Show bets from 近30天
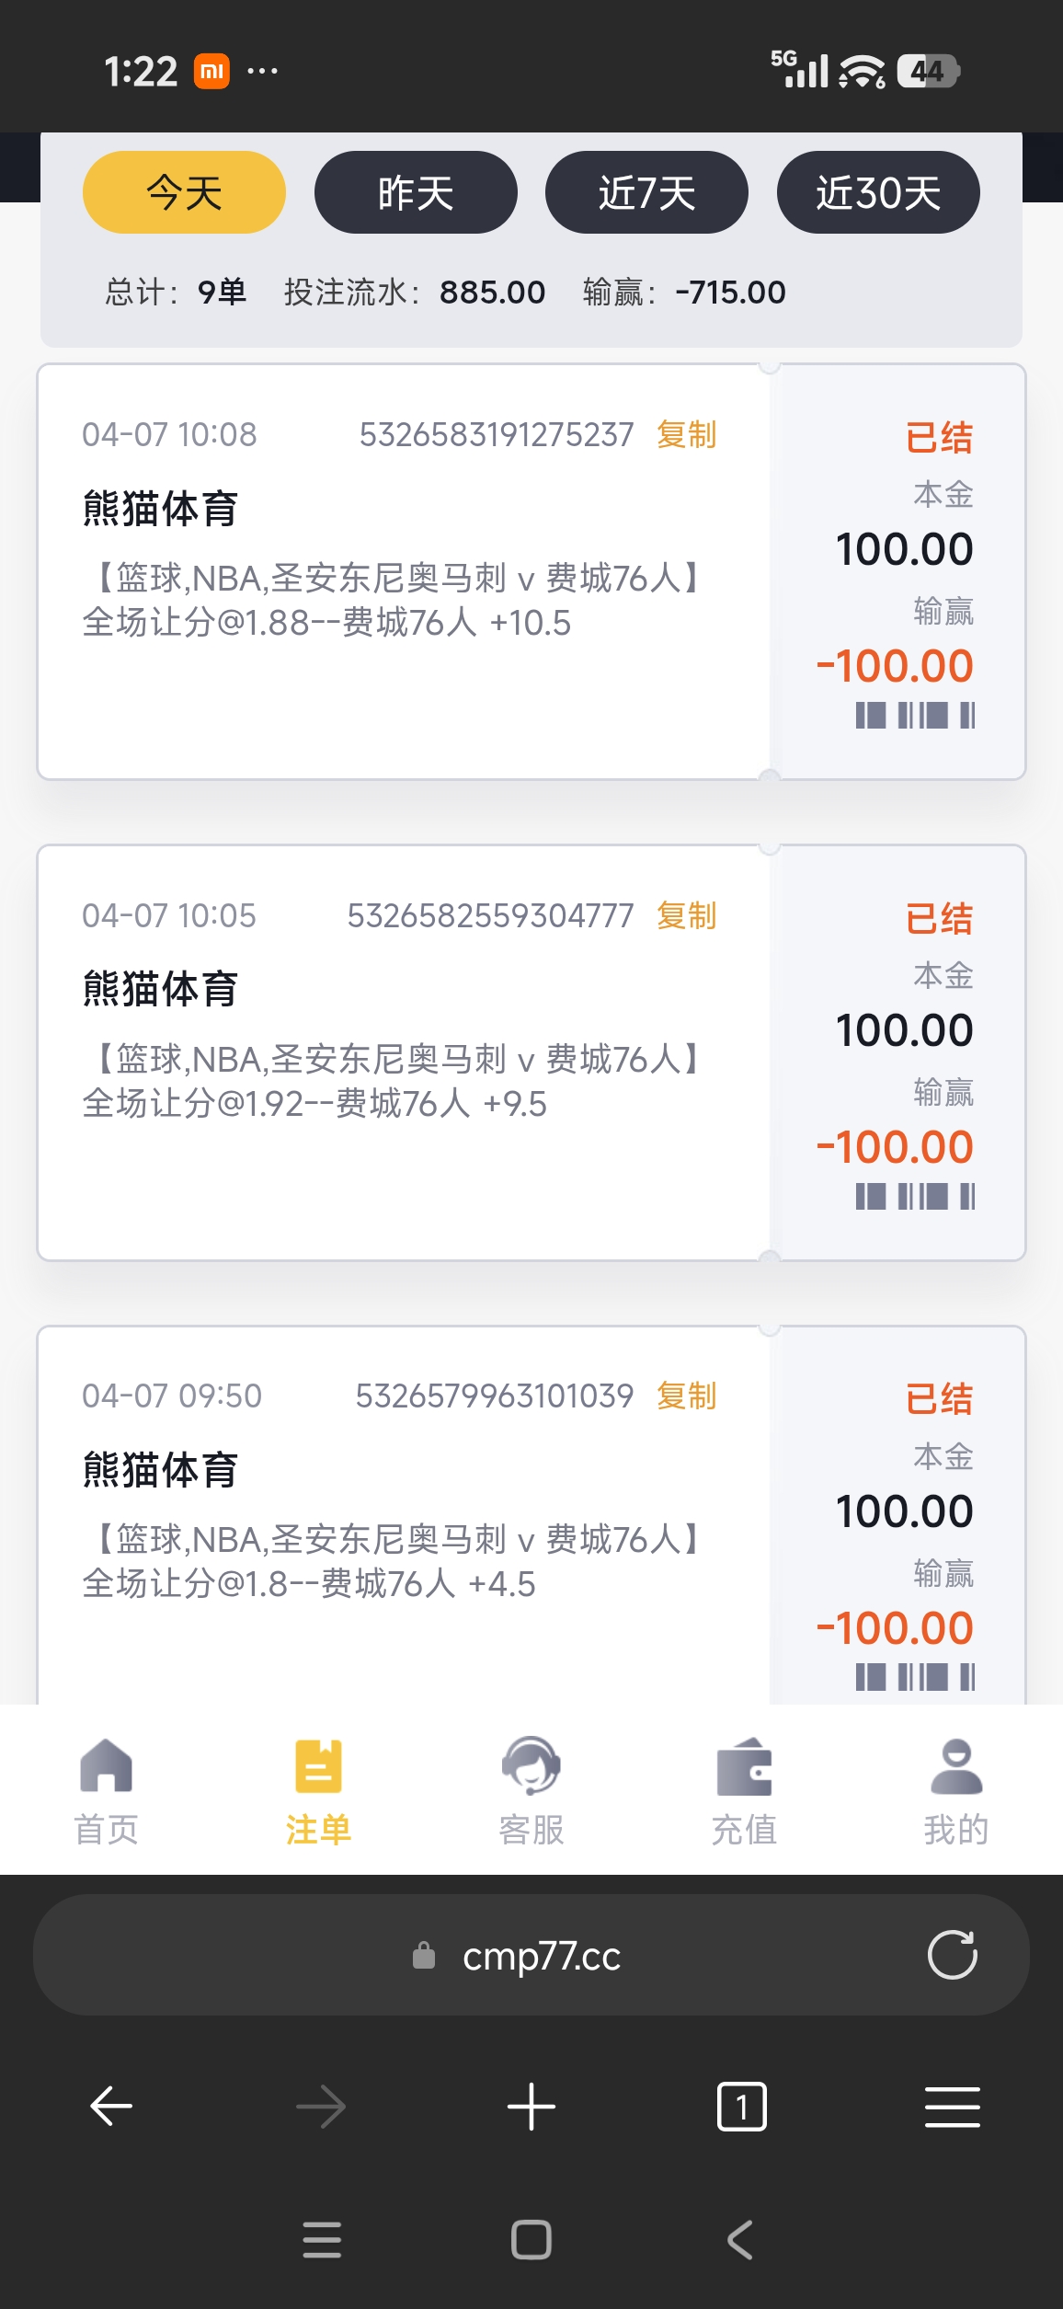Screen dimensions: 1063x2309 coord(878,193)
